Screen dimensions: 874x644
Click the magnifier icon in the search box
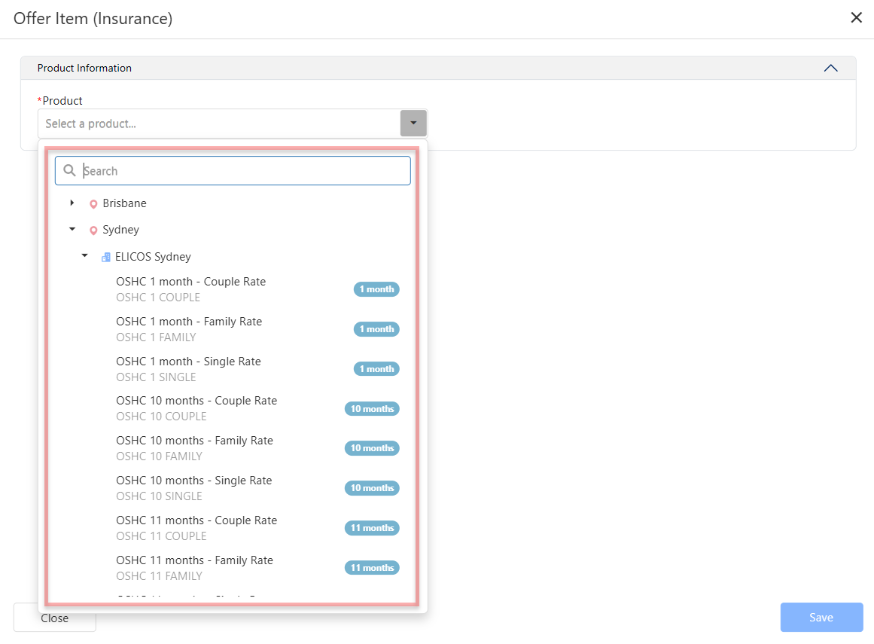point(69,171)
